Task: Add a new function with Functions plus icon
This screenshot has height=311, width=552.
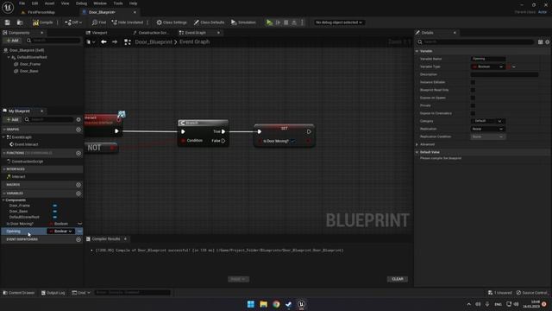Action: coord(78,153)
